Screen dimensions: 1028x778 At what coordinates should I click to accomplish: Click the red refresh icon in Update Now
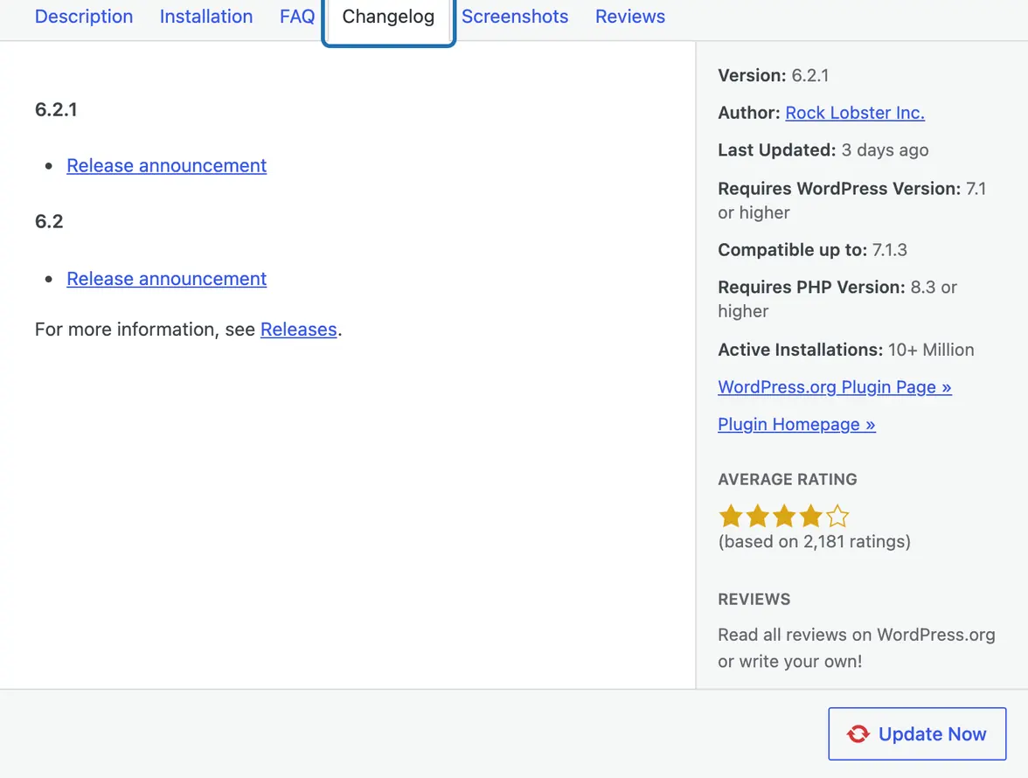coord(858,734)
